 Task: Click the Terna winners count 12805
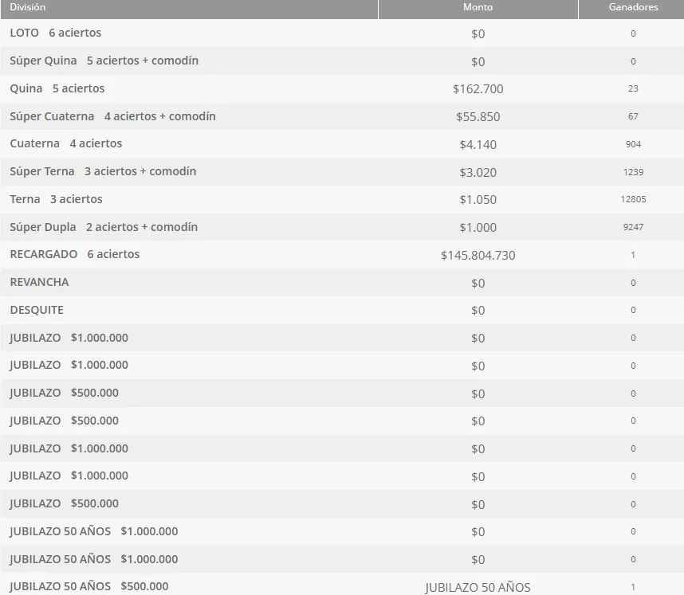tap(633, 200)
